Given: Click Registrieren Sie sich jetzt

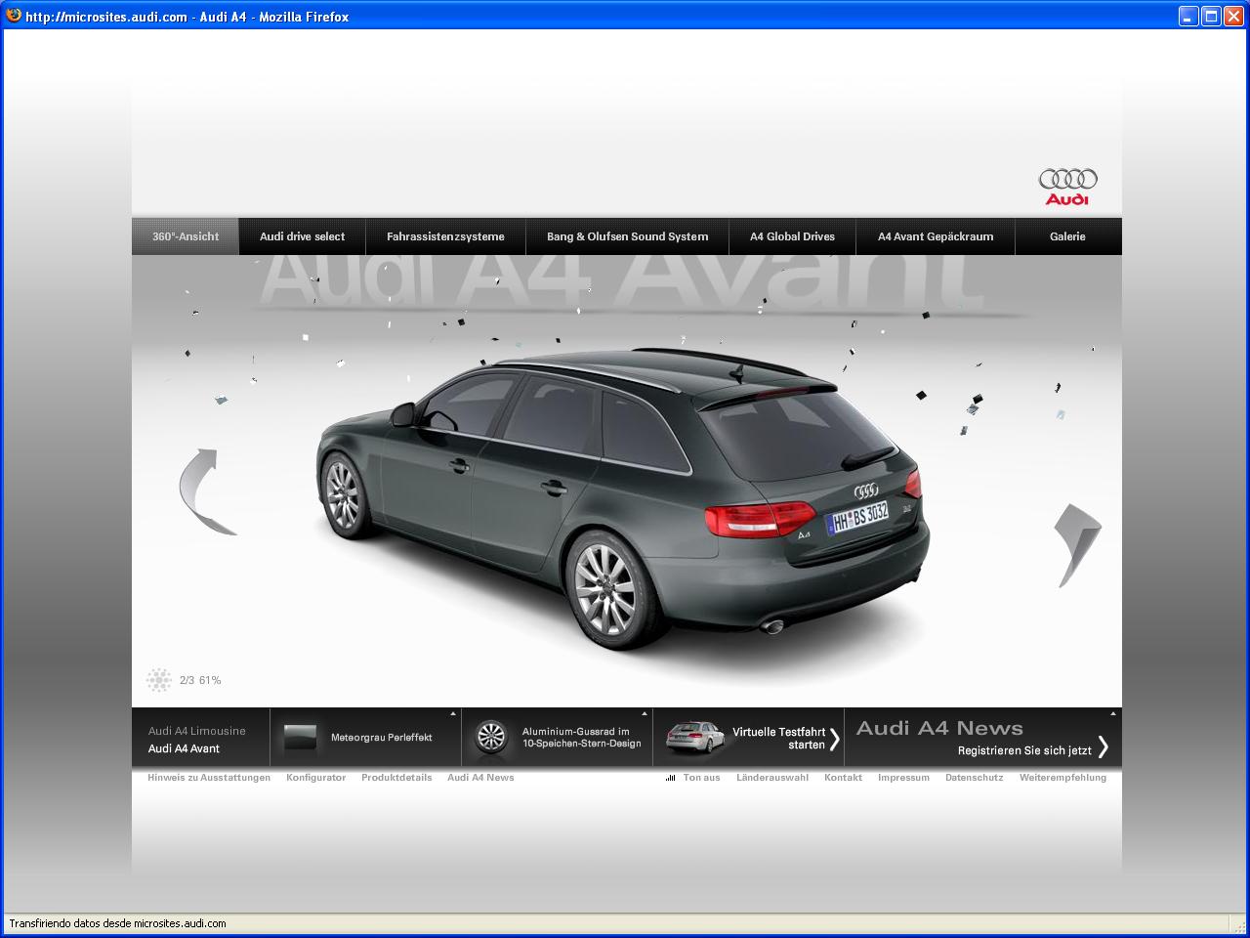Looking at the screenshot, I should click(1024, 750).
